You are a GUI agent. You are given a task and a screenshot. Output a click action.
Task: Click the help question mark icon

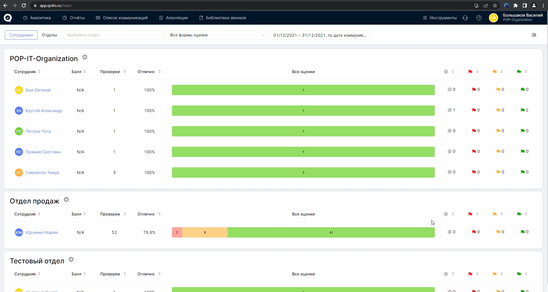[x=479, y=18]
